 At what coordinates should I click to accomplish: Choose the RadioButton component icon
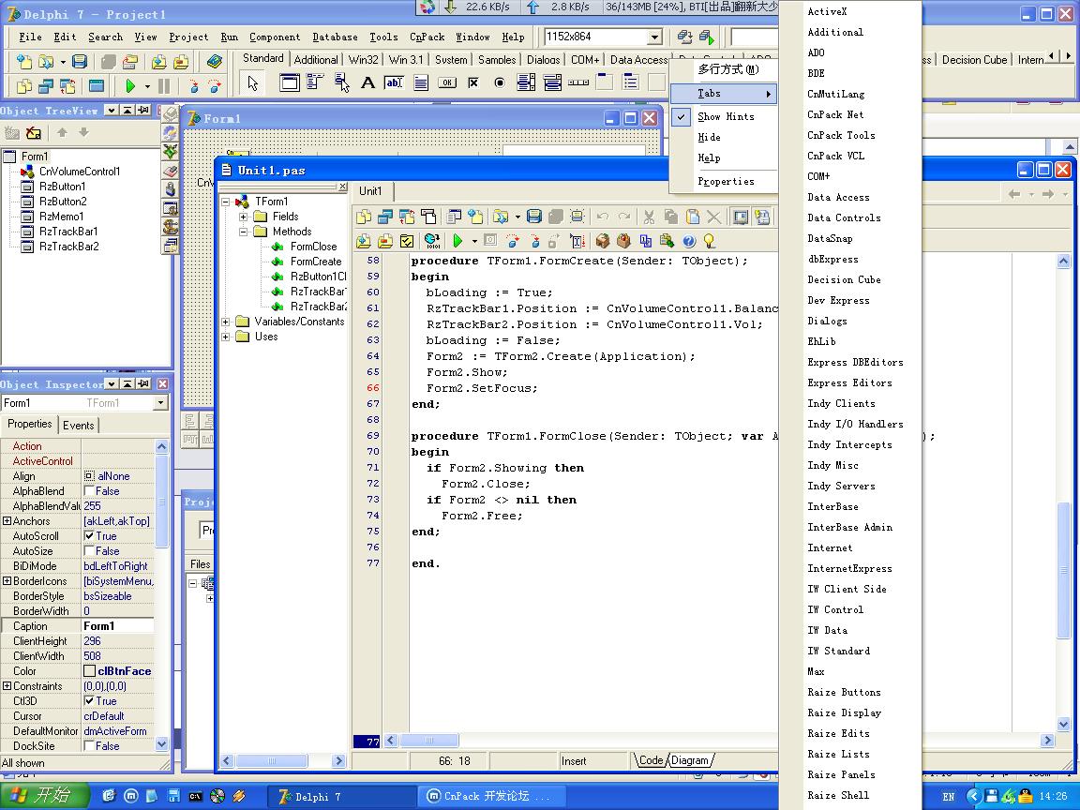(500, 83)
